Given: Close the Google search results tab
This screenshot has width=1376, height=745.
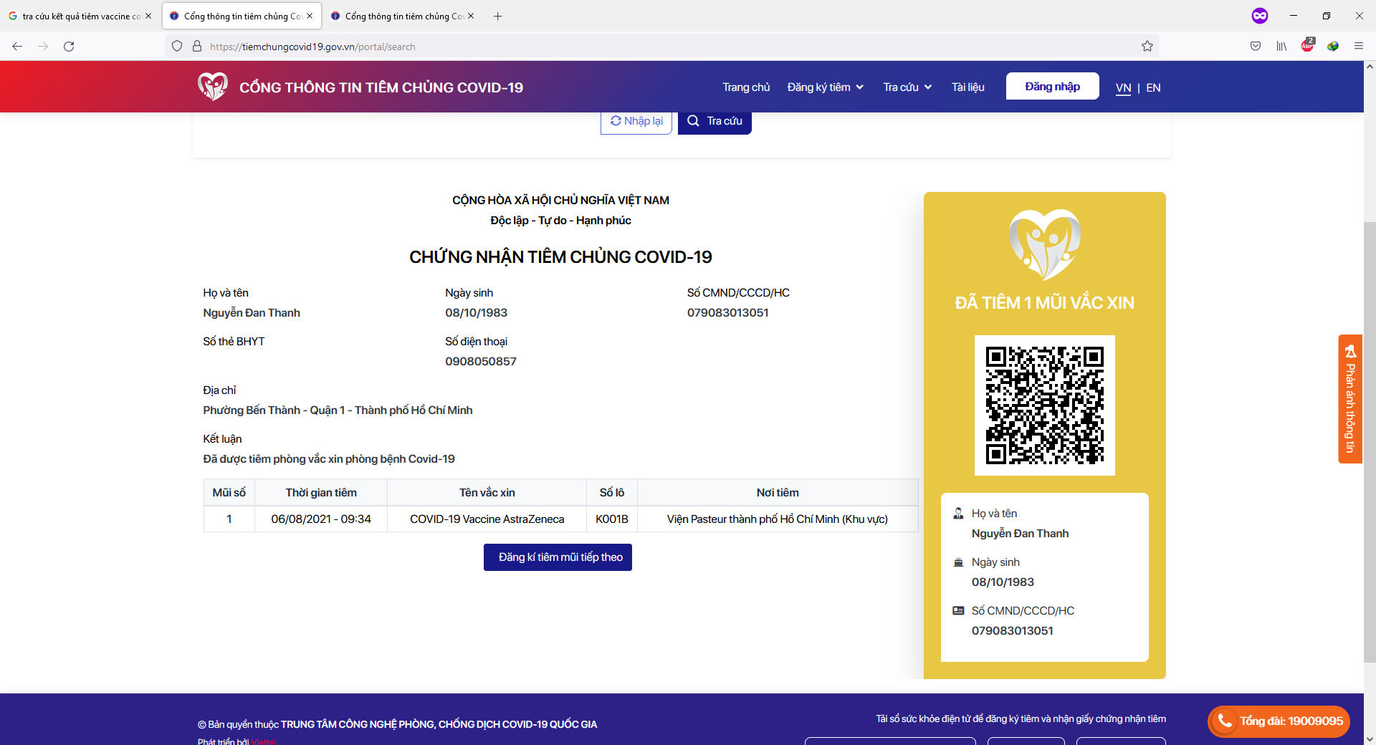Looking at the screenshot, I should 148,16.
